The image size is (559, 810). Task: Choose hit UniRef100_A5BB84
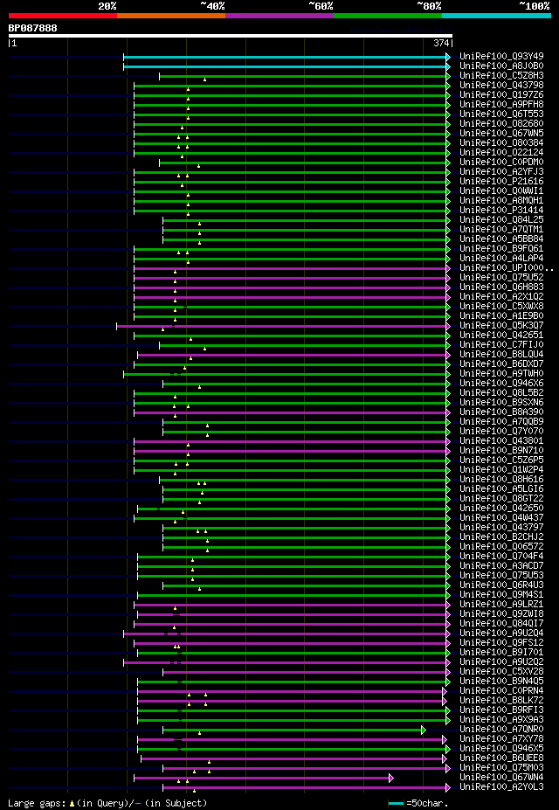click(x=501, y=239)
